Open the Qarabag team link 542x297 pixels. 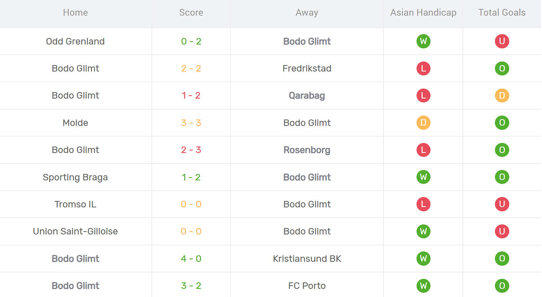[307, 95]
